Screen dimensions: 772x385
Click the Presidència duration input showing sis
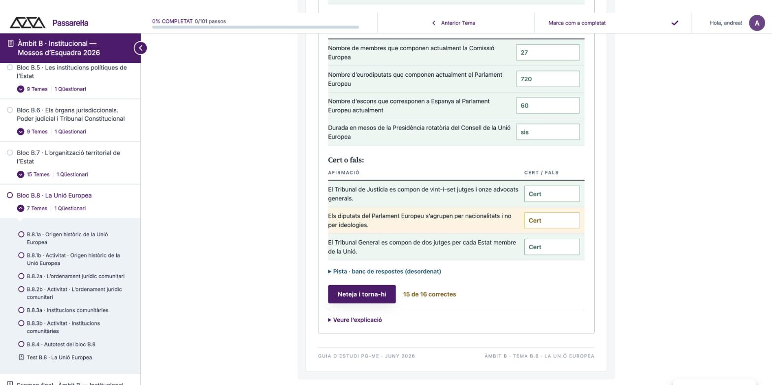548,132
